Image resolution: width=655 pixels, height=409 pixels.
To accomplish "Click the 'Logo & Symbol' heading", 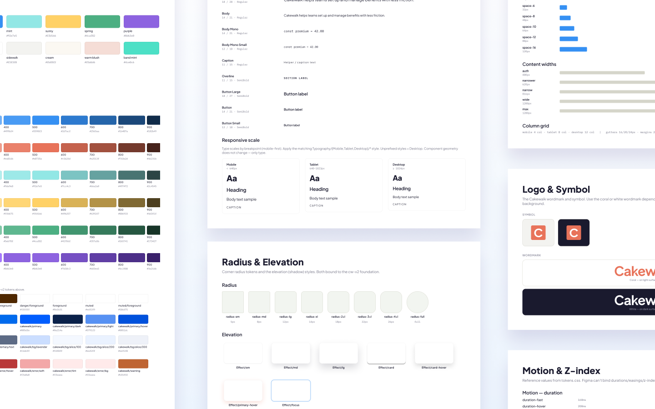I will pos(556,190).
